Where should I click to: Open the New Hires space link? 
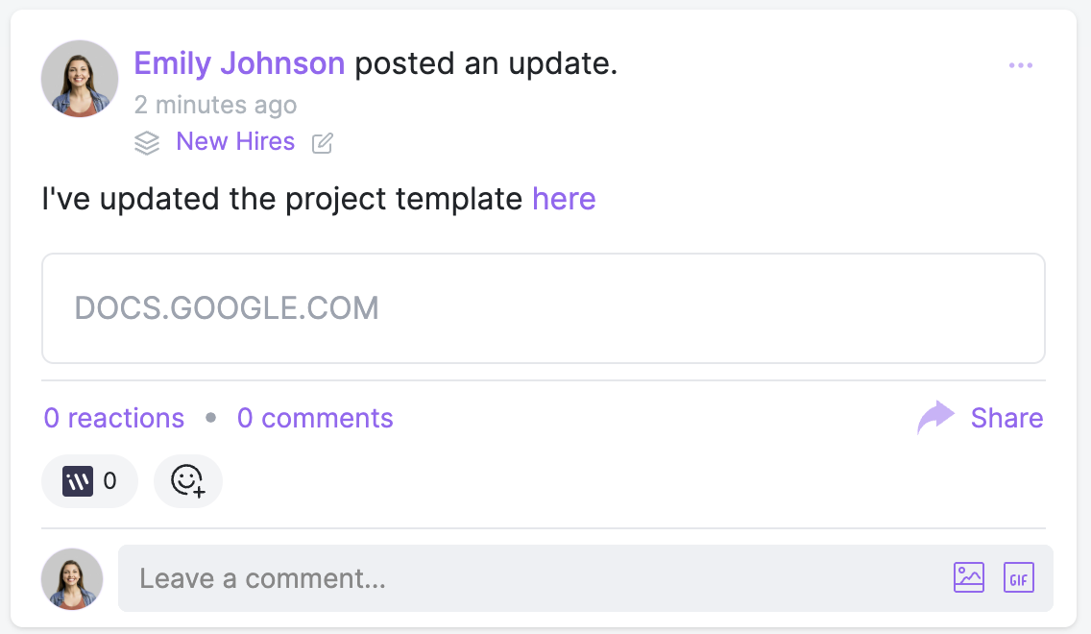235,142
